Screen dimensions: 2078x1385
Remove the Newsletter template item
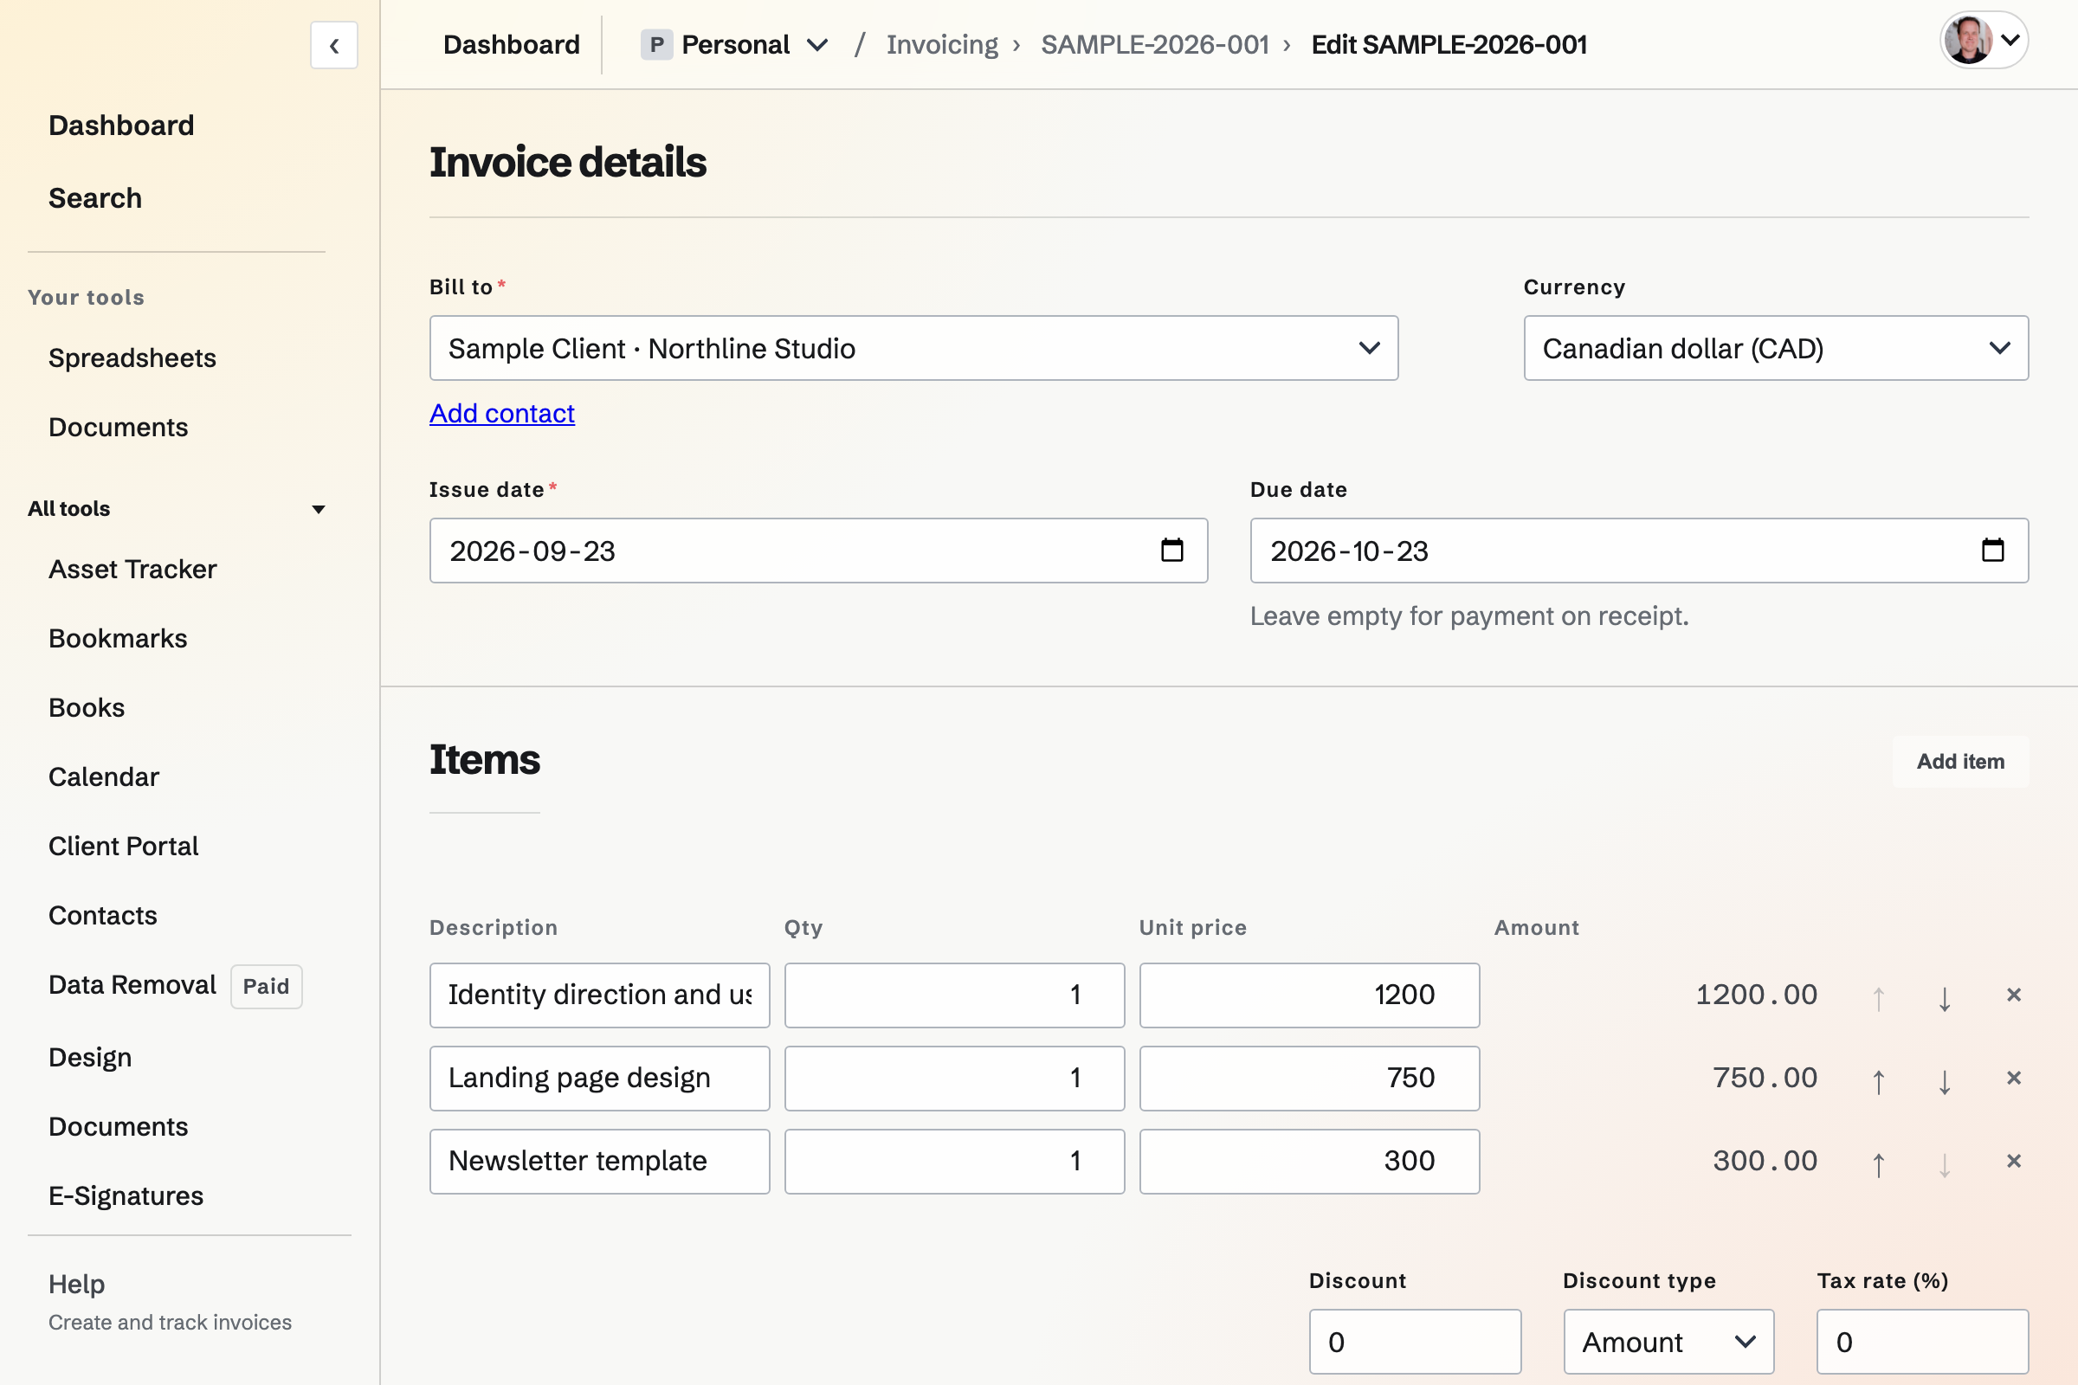[x=2014, y=1162]
